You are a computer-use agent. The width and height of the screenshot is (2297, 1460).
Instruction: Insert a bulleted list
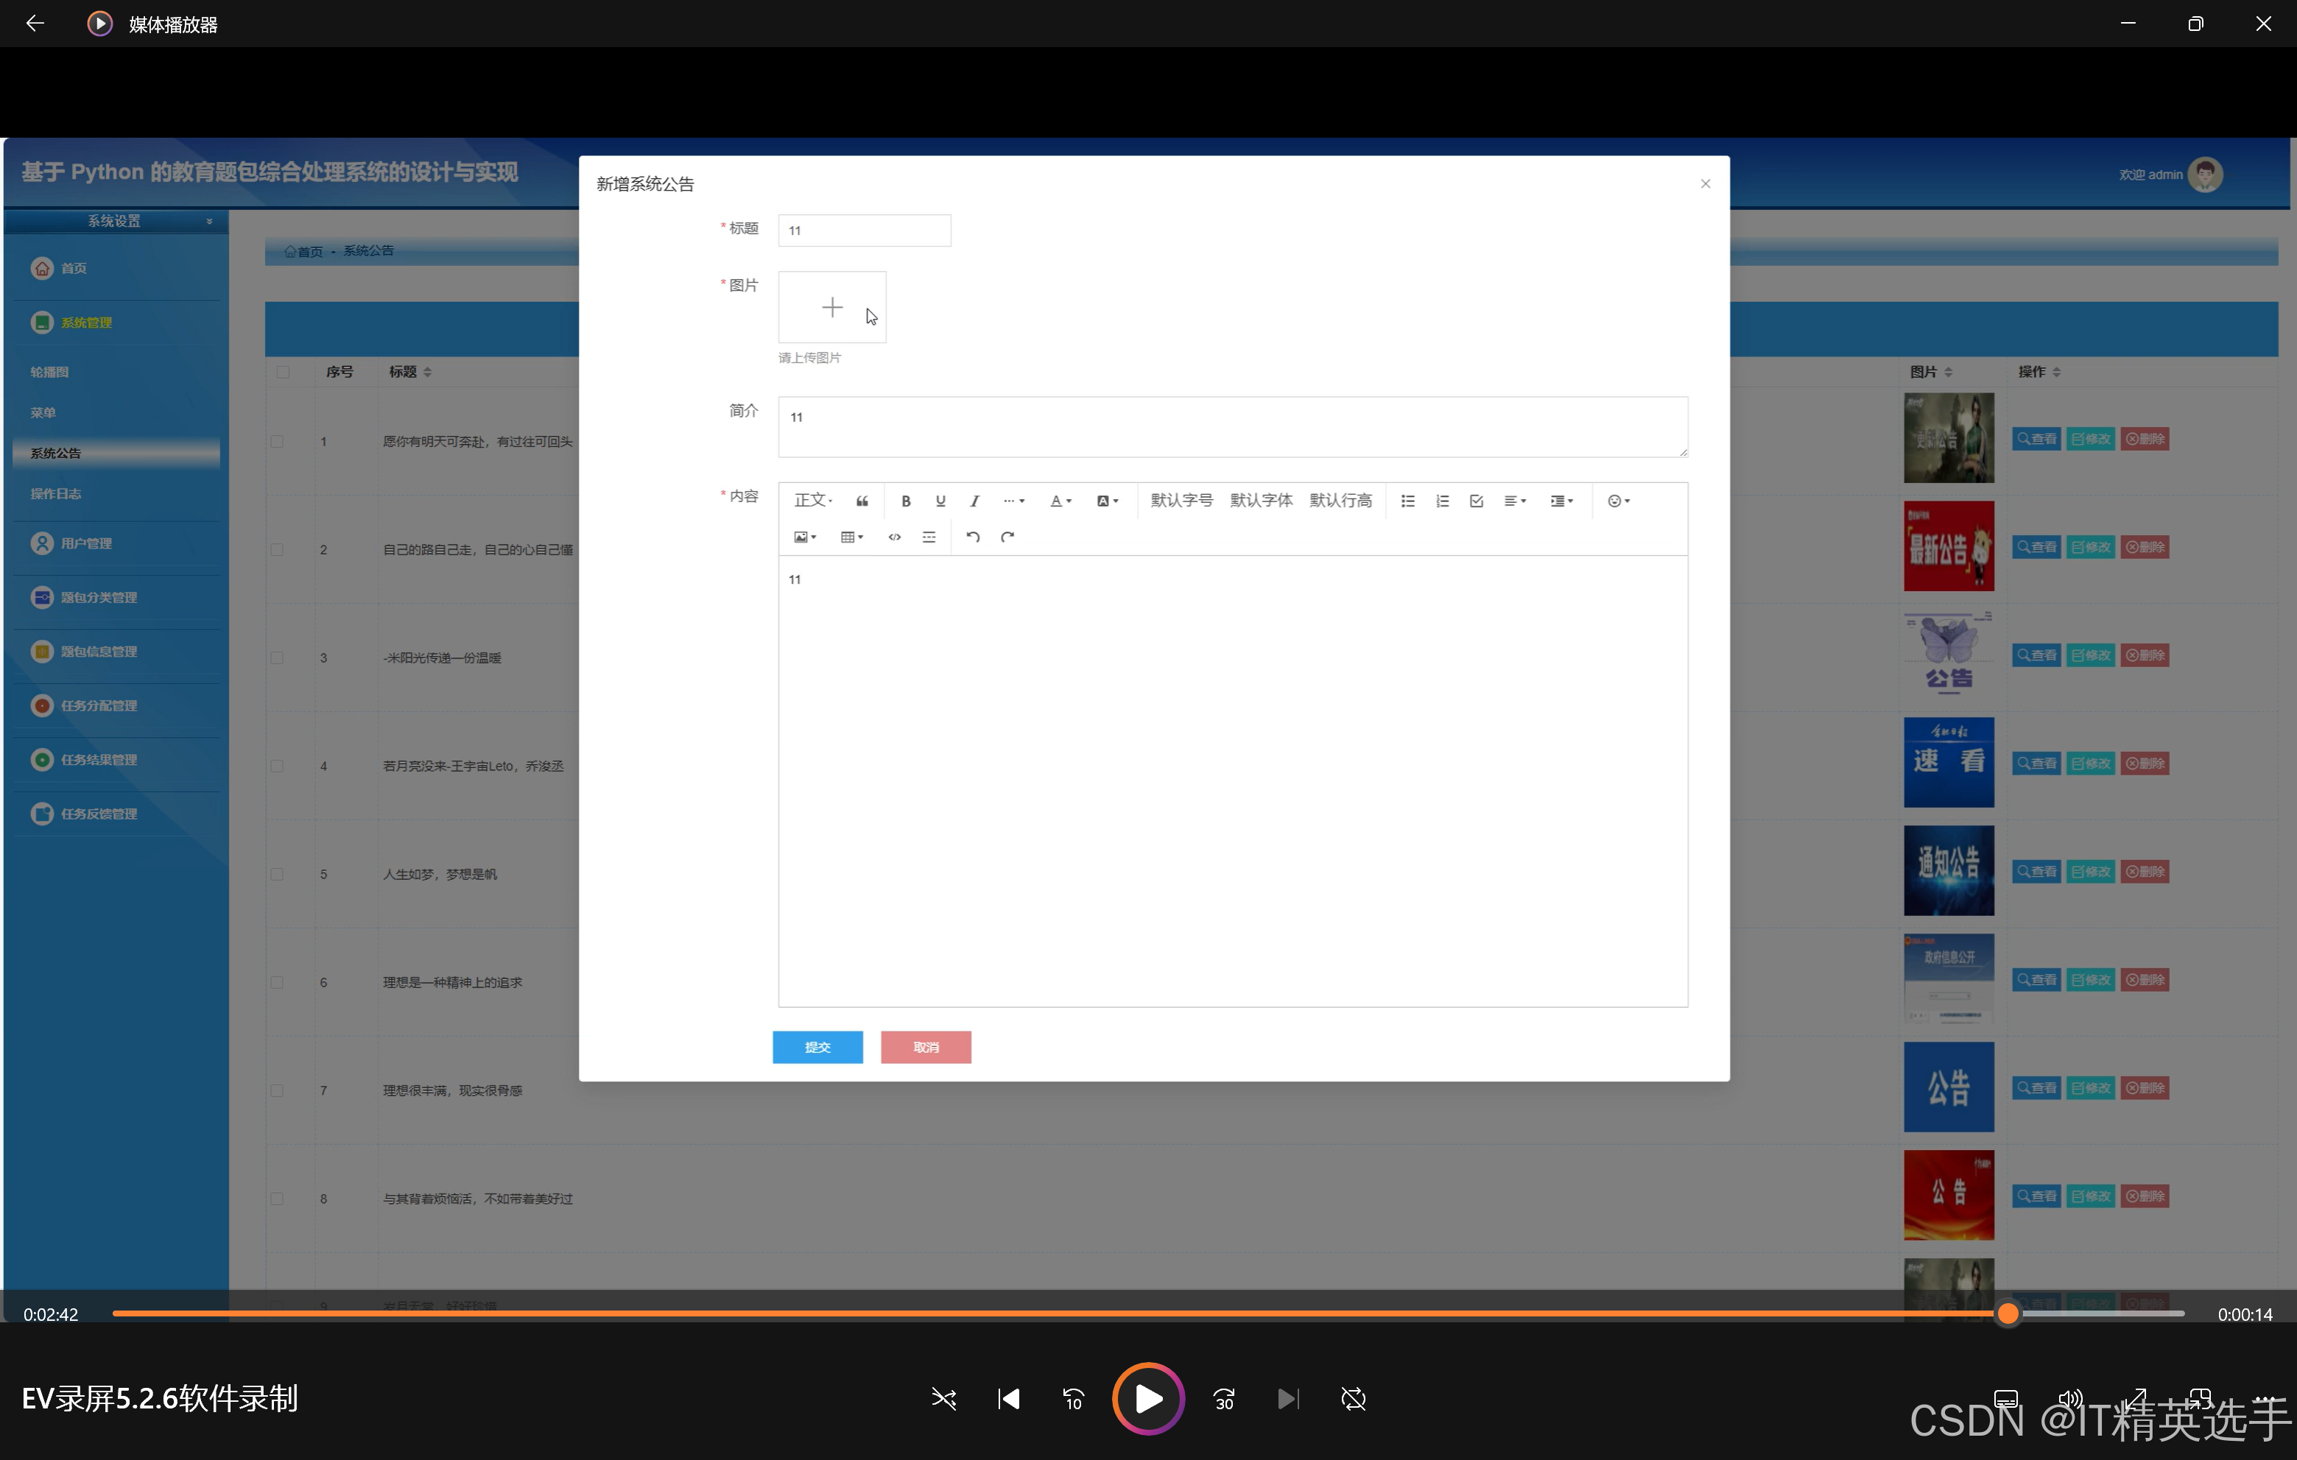click(1407, 501)
